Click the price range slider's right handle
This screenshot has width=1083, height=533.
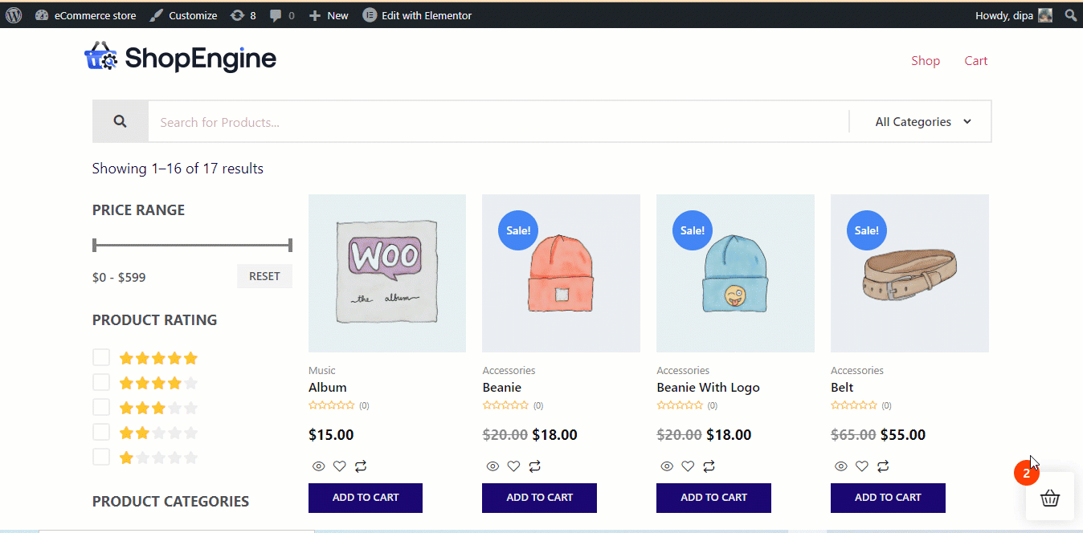tap(290, 245)
